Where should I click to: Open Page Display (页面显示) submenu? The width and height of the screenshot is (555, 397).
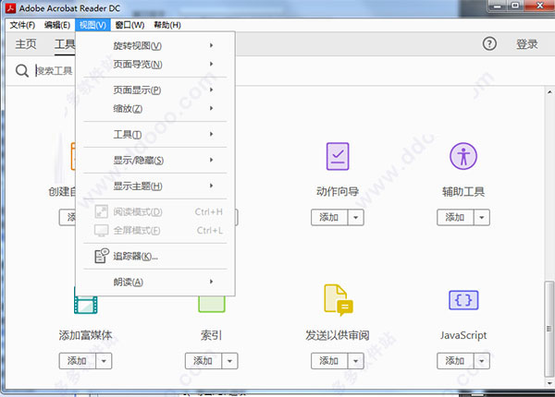click(155, 90)
